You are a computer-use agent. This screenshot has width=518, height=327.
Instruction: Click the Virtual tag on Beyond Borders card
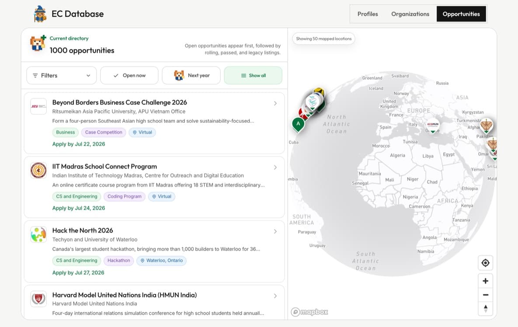click(x=142, y=132)
